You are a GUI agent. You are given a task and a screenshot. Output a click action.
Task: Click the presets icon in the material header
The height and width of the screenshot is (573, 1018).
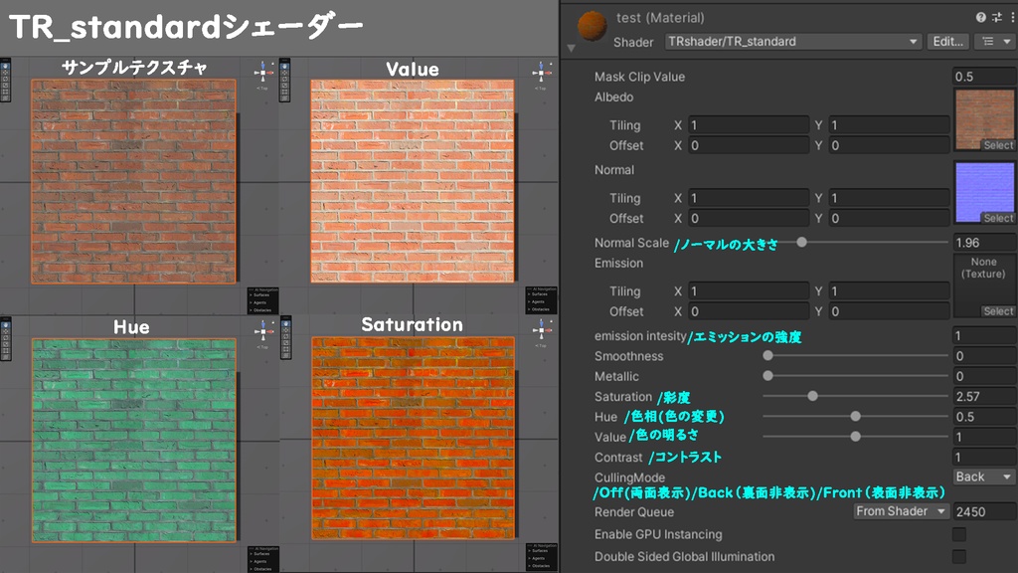pyautogui.click(x=996, y=17)
